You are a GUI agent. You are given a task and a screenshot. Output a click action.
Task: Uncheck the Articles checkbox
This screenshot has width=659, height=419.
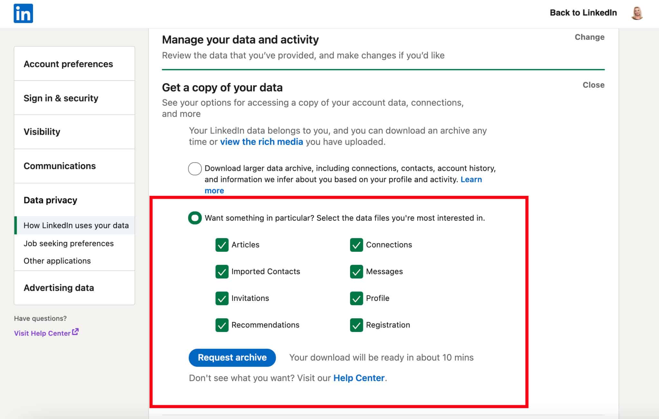coord(222,245)
